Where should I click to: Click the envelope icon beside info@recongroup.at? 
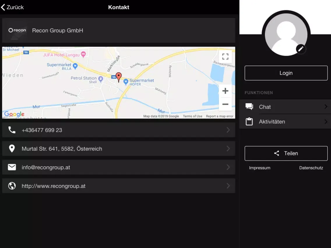pyautogui.click(x=12, y=167)
